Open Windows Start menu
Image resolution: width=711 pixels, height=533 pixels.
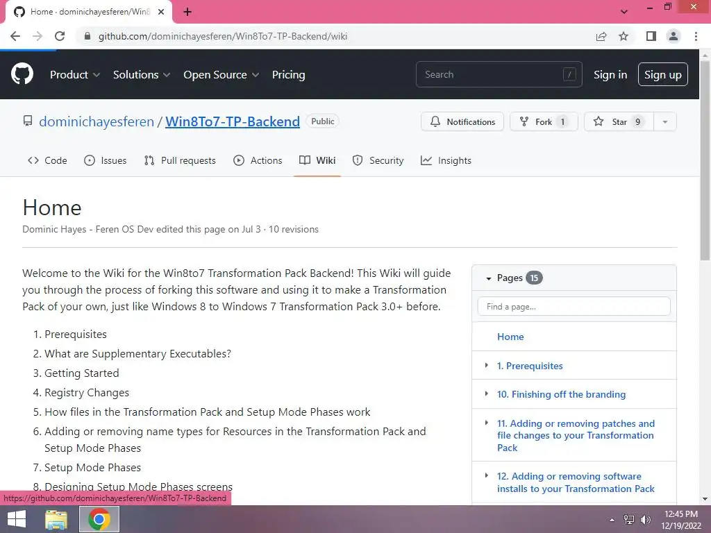[x=17, y=519]
